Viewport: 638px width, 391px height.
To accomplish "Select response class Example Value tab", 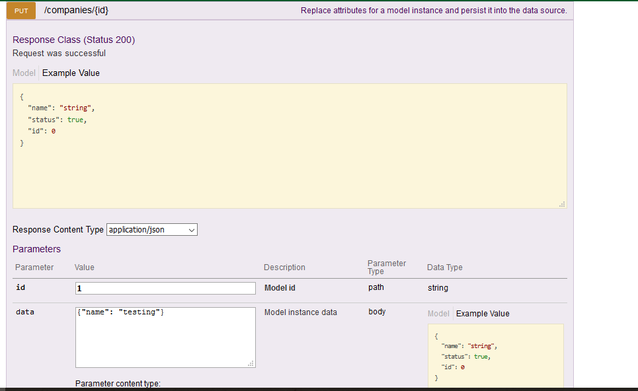I will click(71, 73).
